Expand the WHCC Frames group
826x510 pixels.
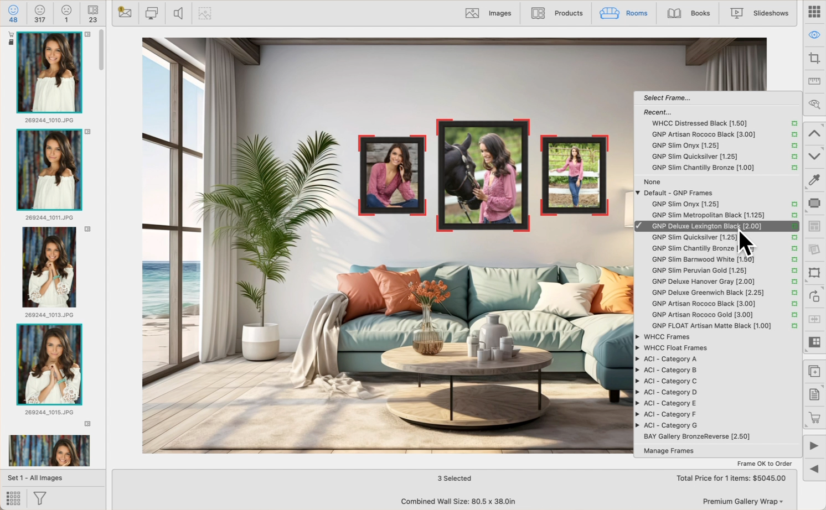pyautogui.click(x=638, y=337)
